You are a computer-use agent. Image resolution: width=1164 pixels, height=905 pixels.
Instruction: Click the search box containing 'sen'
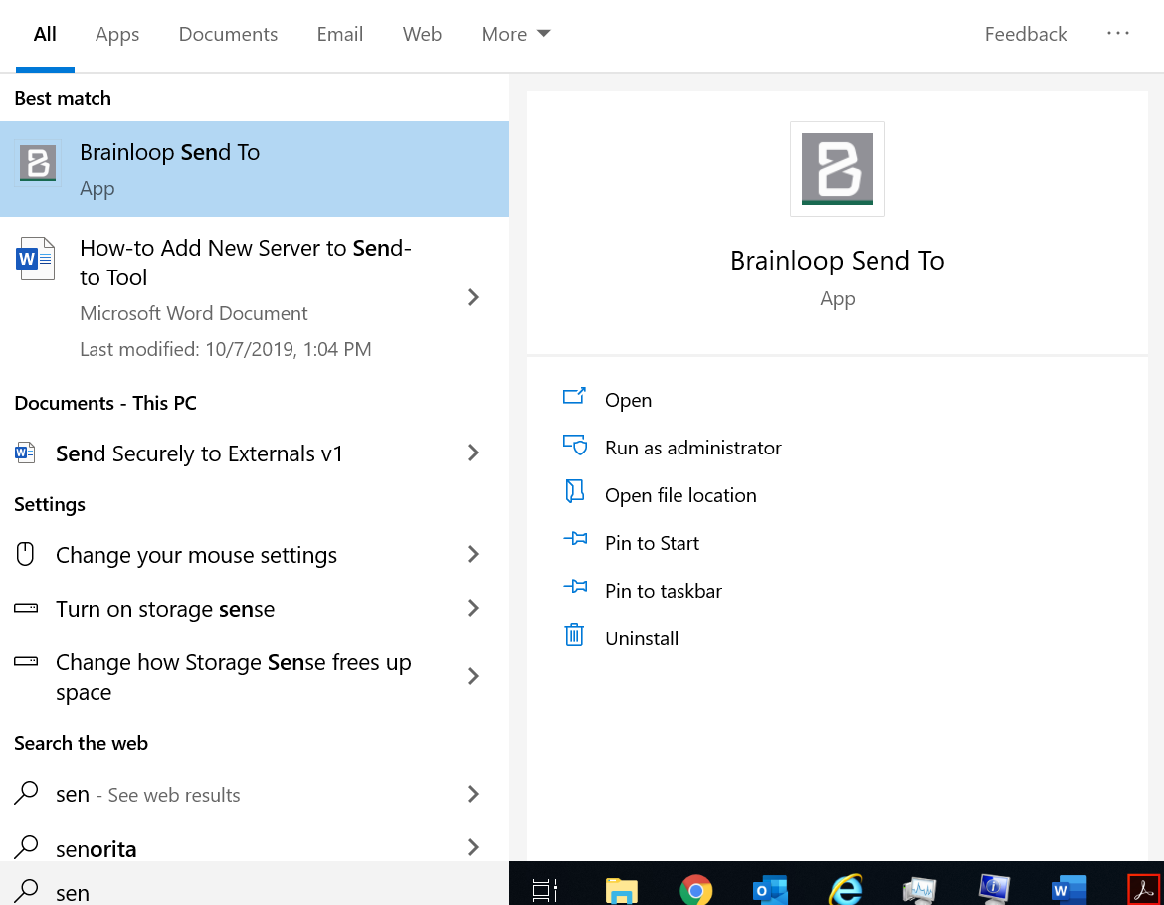tap(255, 884)
